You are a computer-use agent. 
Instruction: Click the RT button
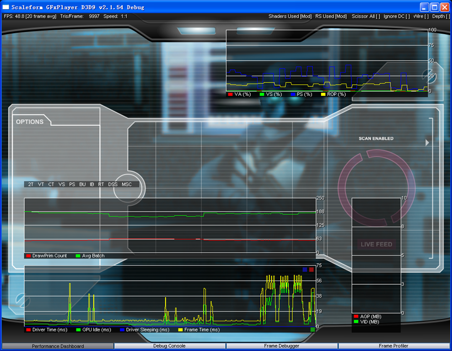(x=101, y=184)
